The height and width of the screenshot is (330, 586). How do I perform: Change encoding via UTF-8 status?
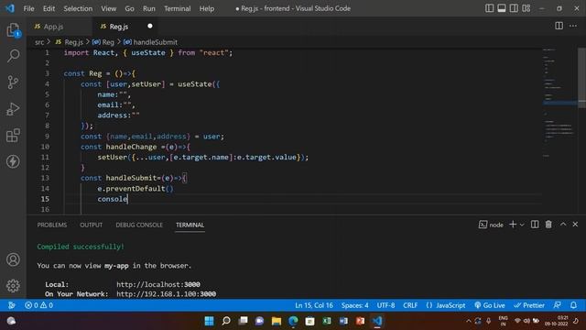tap(385, 305)
